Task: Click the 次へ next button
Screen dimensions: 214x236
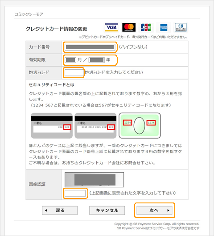Action: point(155,210)
